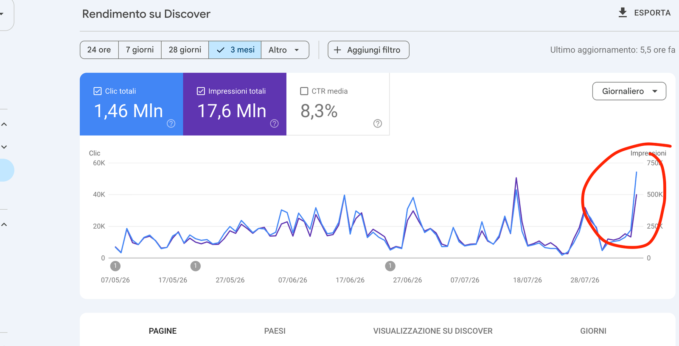This screenshot has height=346, width=679.
Task: Switch to 28 giorni range
Action: pos(185,50)
